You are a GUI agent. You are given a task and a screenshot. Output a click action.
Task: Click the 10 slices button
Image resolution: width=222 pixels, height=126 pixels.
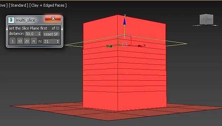(20, 41)
